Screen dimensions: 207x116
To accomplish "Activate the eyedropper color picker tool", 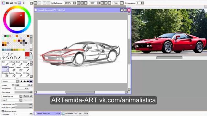I will (19, 58).
